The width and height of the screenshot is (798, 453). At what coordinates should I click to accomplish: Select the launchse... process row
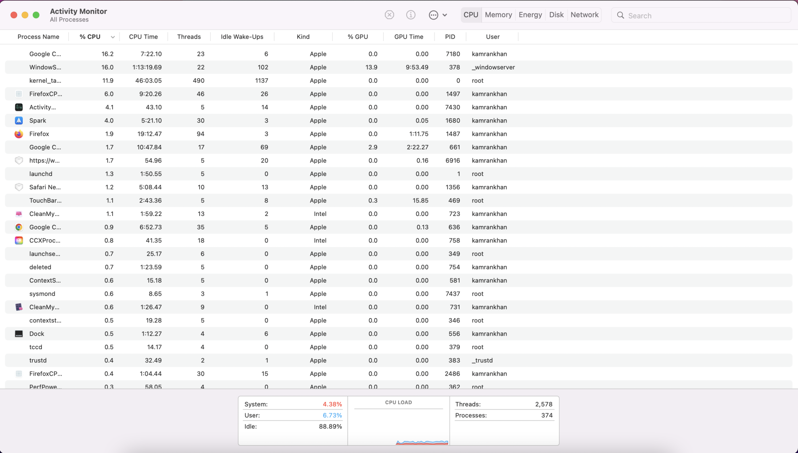coord(399,254)
